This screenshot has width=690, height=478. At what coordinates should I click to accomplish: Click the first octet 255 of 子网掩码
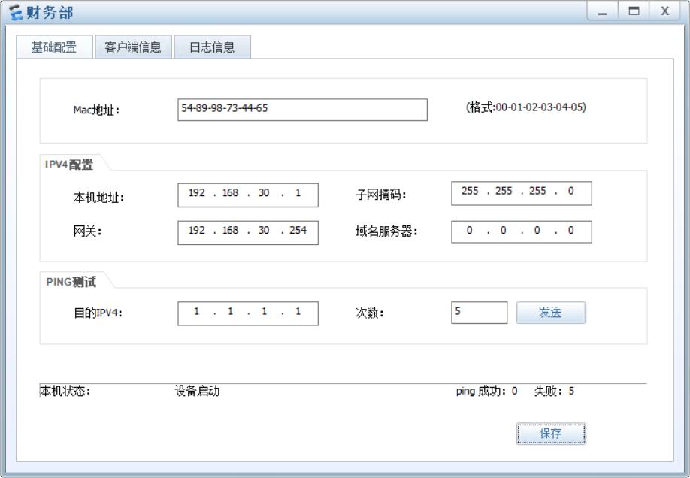coord(470,191)
